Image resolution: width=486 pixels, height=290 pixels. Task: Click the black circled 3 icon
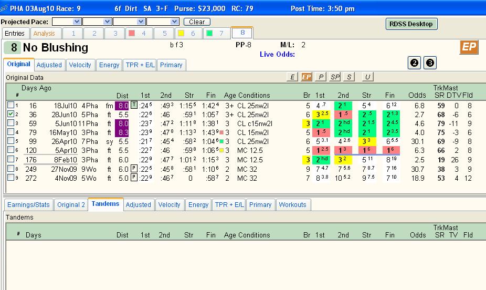point(430,63)
